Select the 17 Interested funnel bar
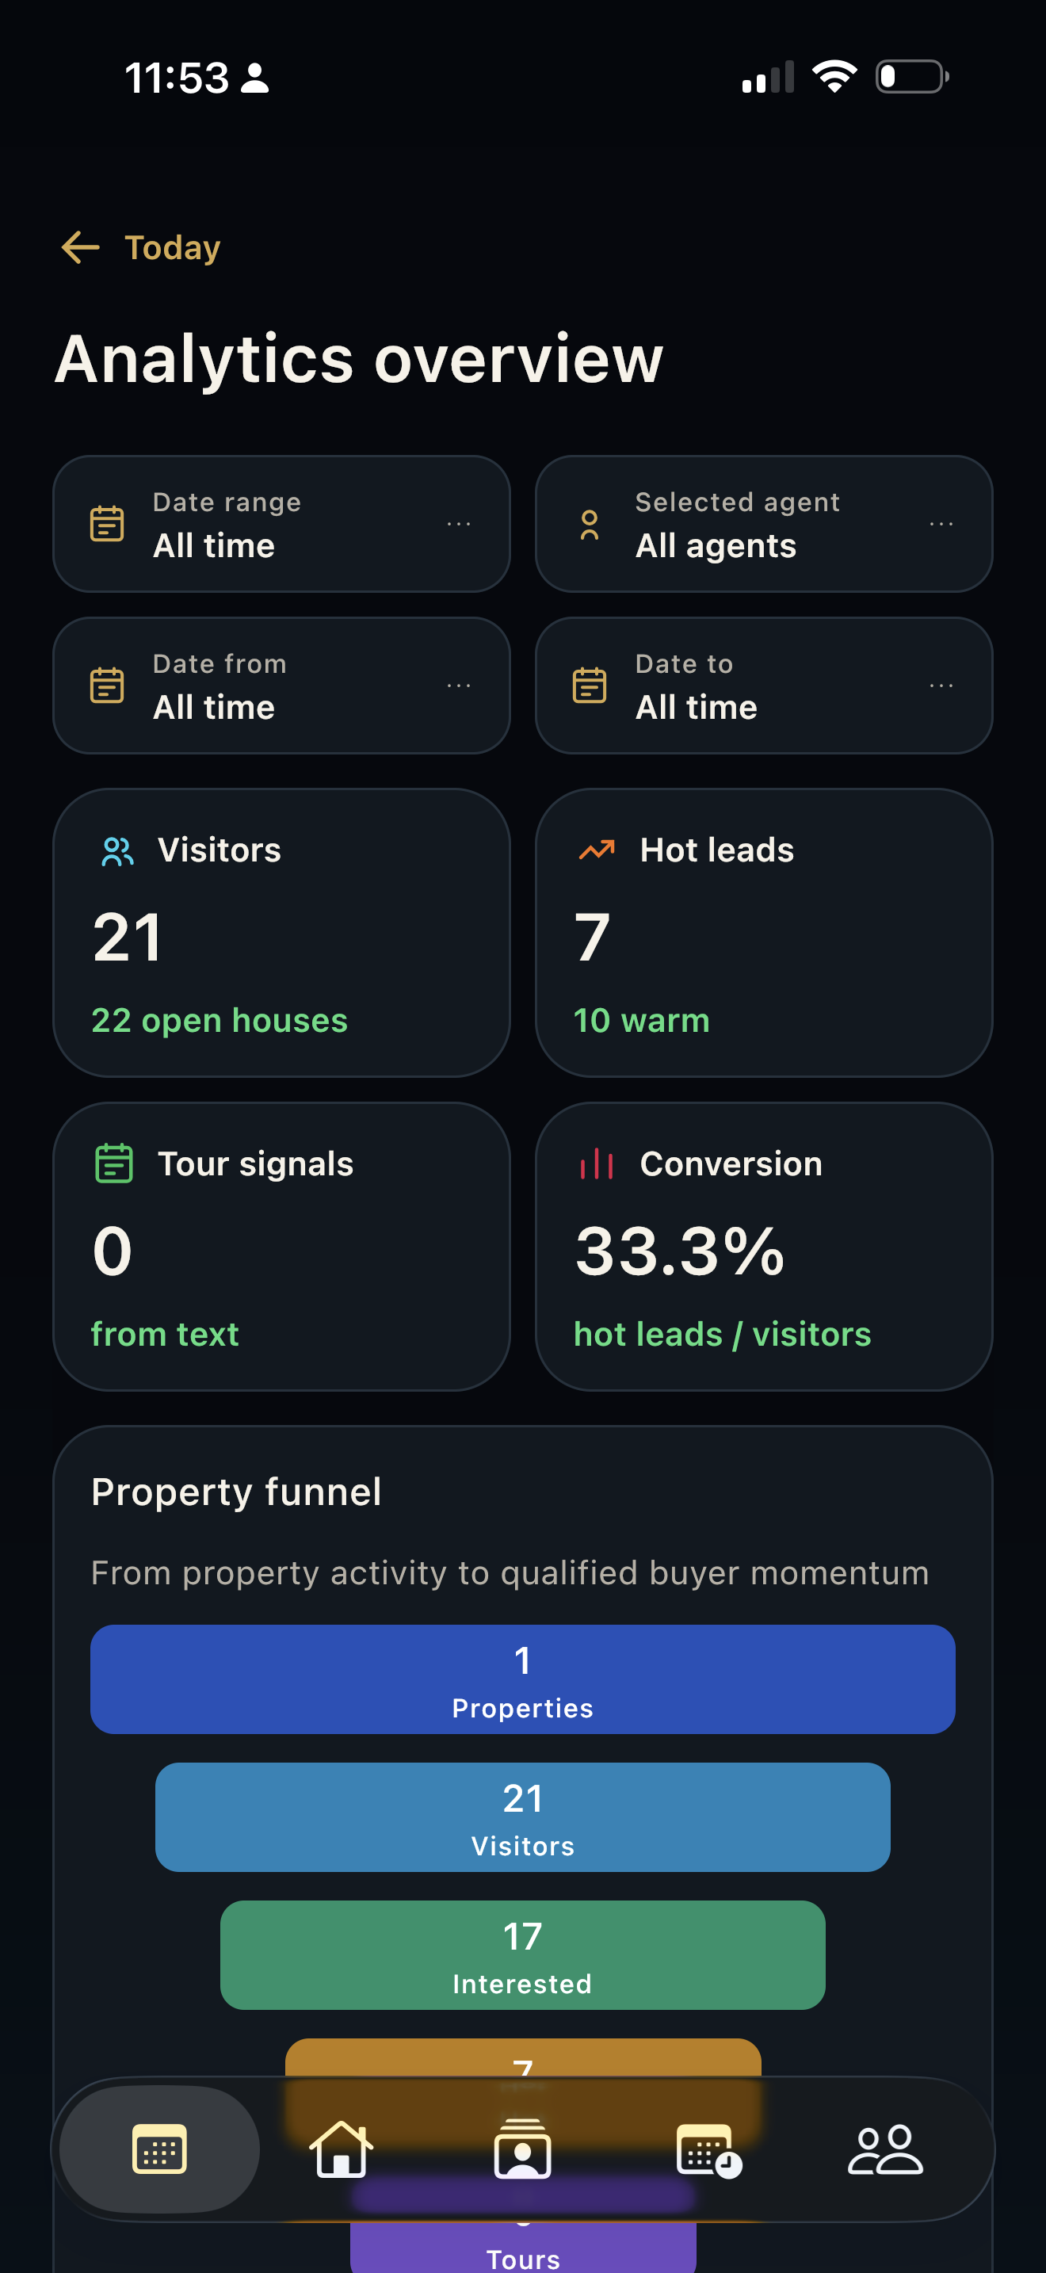The image size is (1046, 2273). [x=523, y=1954]
